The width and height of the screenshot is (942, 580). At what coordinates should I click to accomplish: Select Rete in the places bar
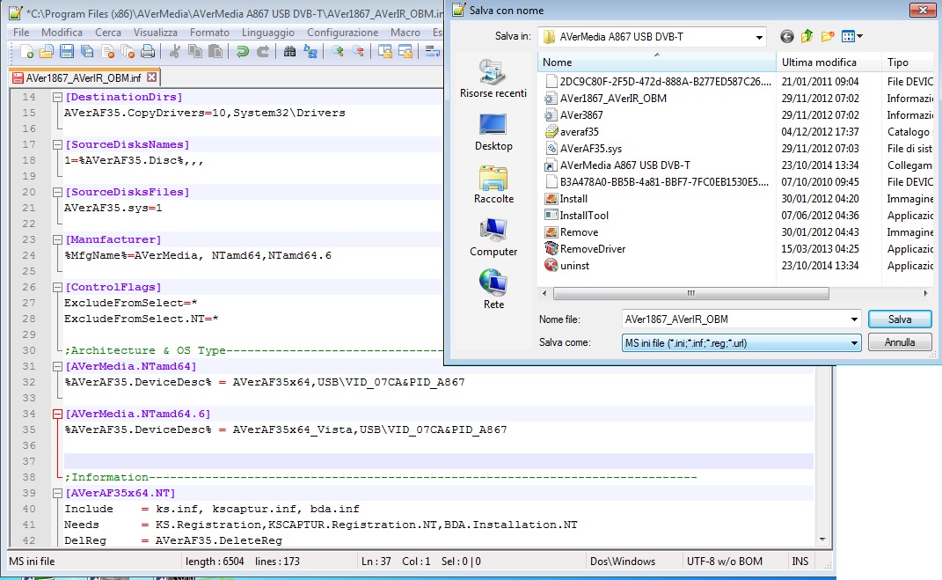point(493,290)
